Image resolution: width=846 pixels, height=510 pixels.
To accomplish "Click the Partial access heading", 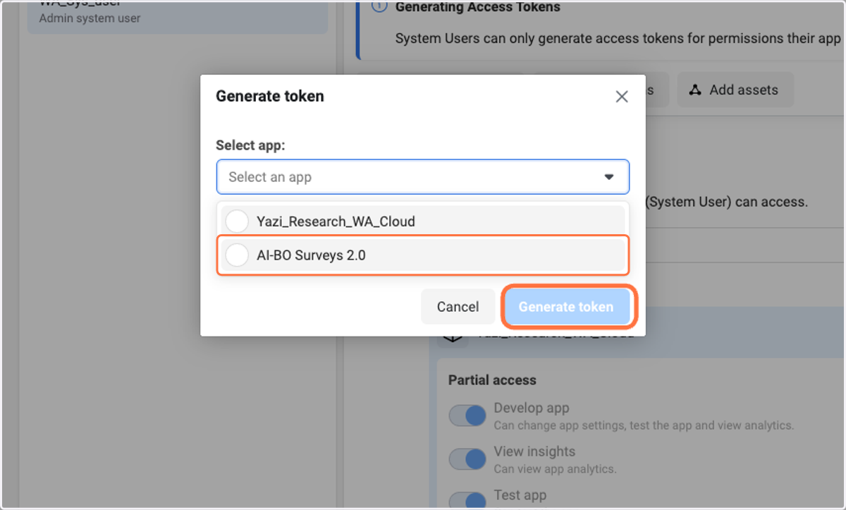I will tap(492, 380).
